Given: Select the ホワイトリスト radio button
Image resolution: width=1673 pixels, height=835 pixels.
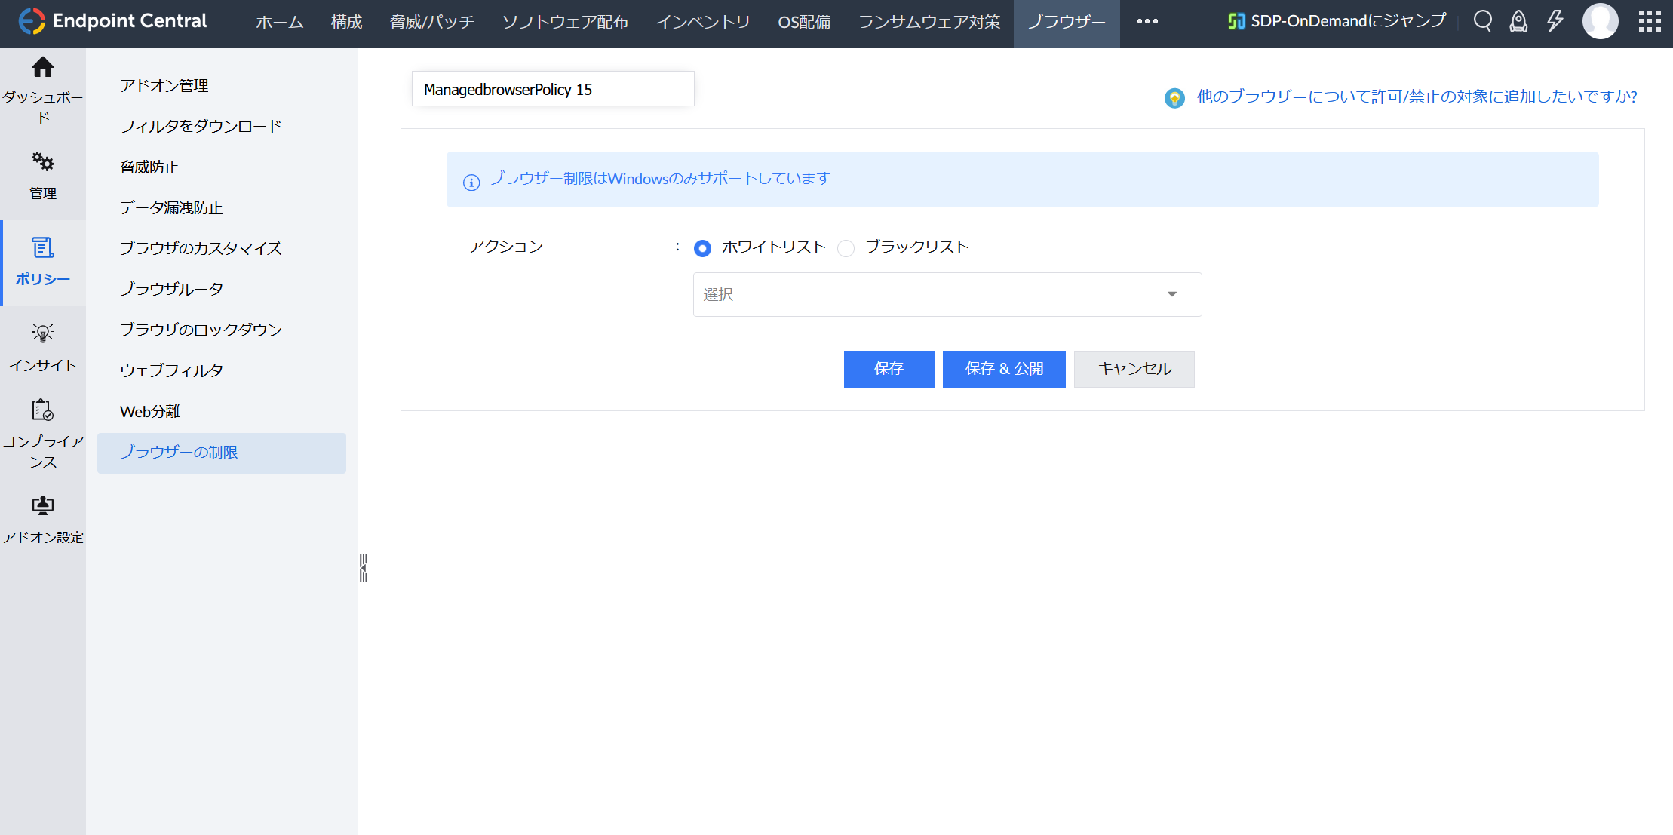Looking at the screenshot, I should tap(702, 248).
